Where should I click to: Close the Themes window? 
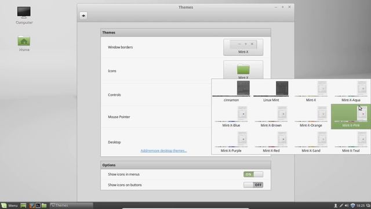click(x=289, y=7)
